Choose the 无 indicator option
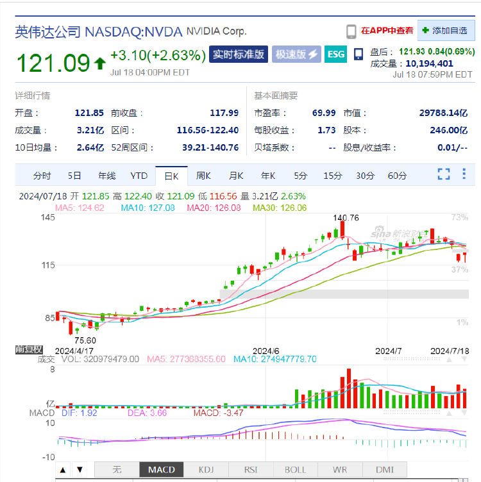Screen dimensions: 481x482 click(x=117, y=470)
